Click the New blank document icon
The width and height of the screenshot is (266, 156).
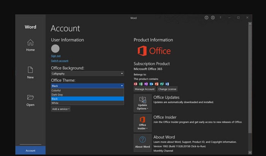click(x=30, y=70)
